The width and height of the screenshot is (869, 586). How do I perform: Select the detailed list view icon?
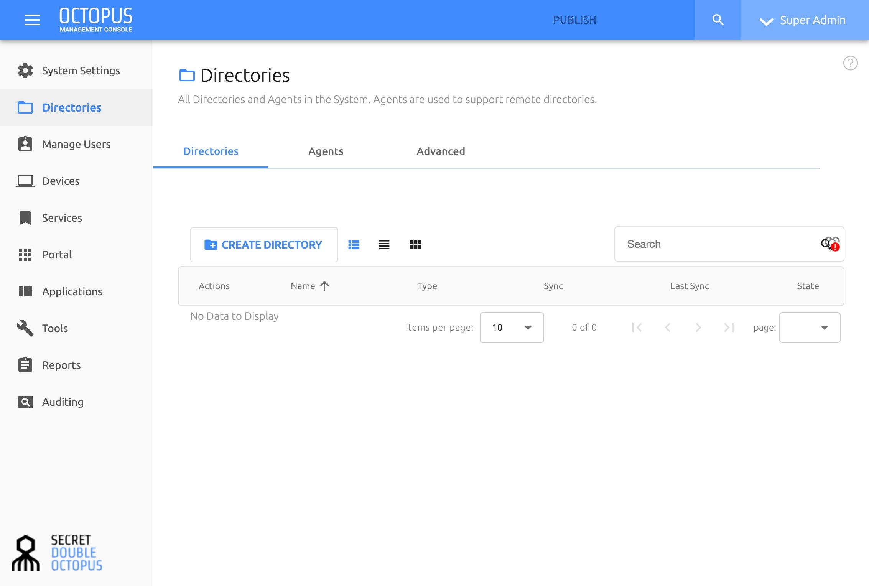tap(354, 244)
